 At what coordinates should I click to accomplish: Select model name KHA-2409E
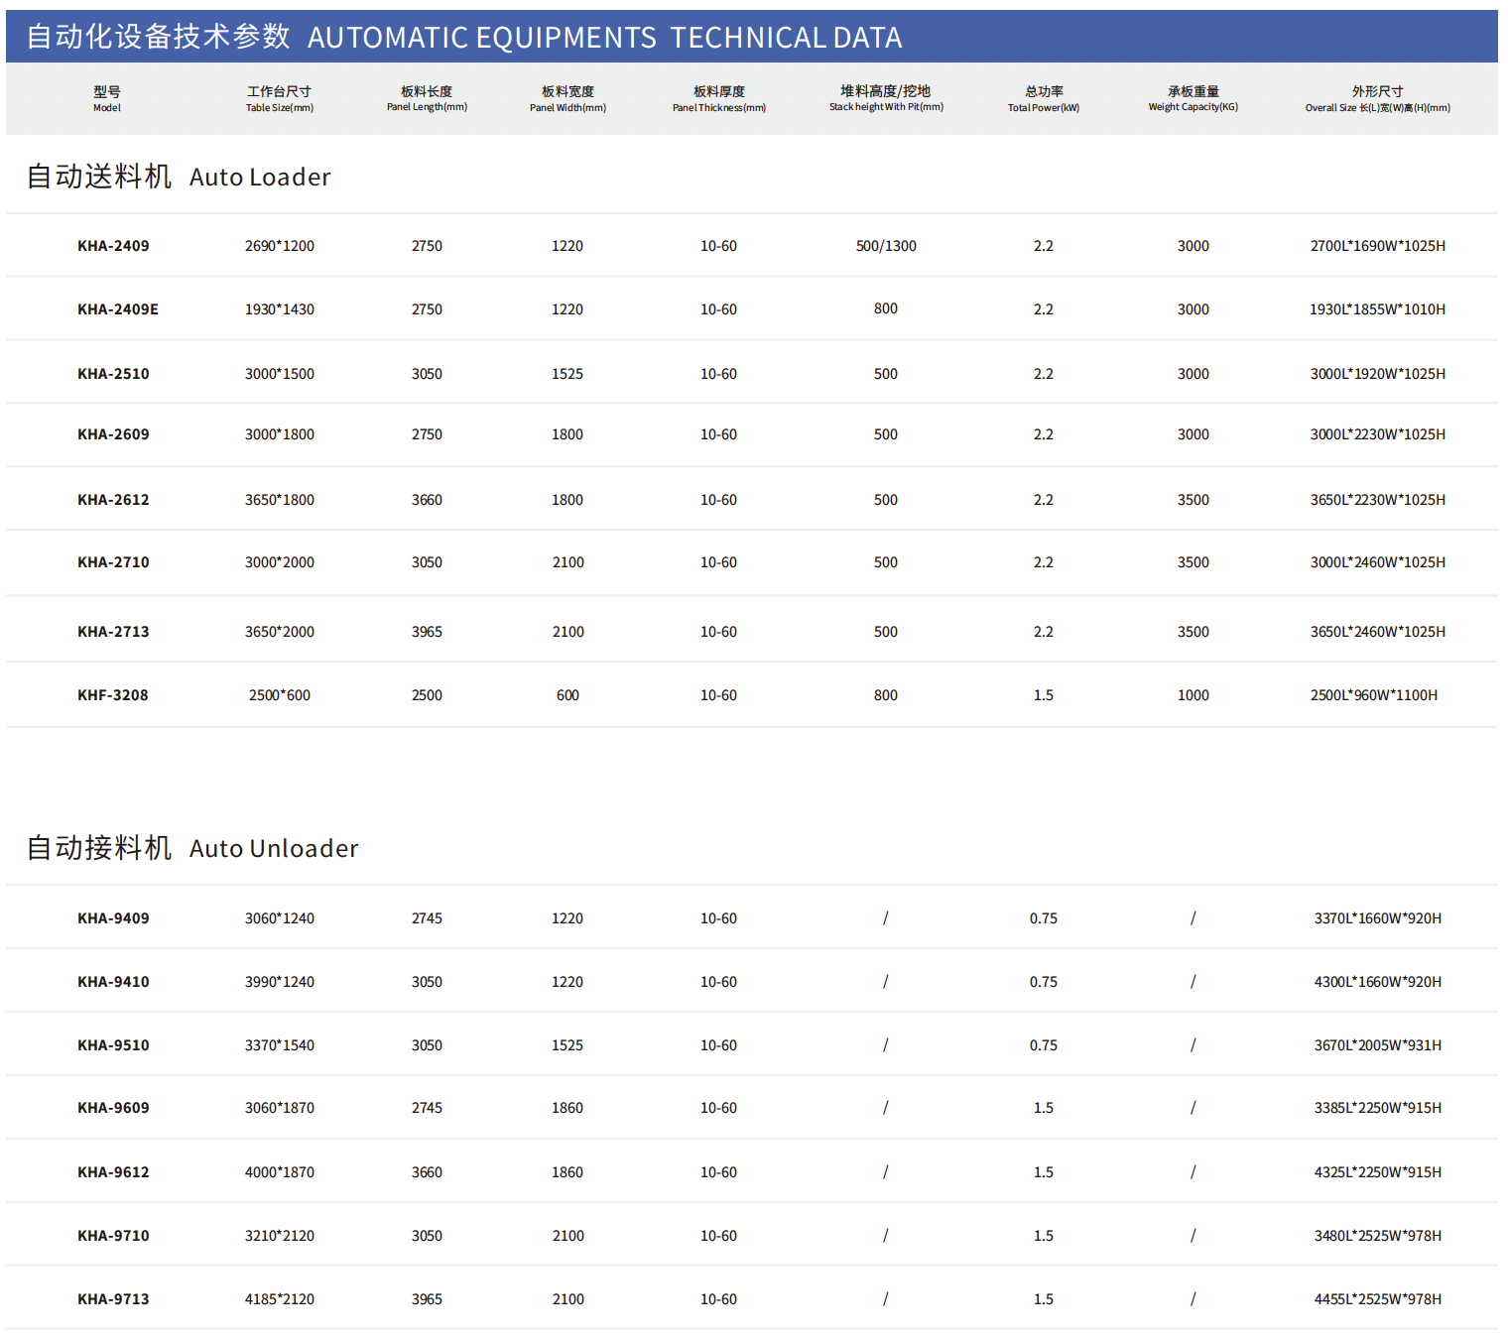118,309
